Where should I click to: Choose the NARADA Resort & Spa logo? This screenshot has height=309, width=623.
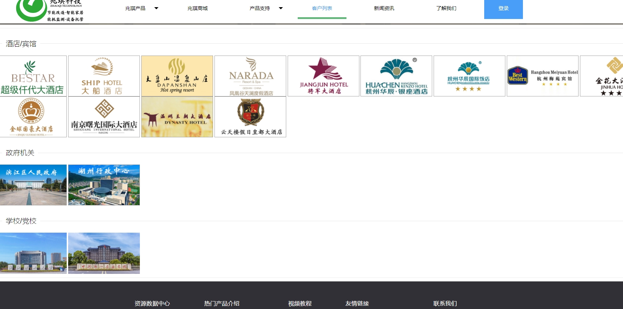pyautogui.click(x=250, y=76)
